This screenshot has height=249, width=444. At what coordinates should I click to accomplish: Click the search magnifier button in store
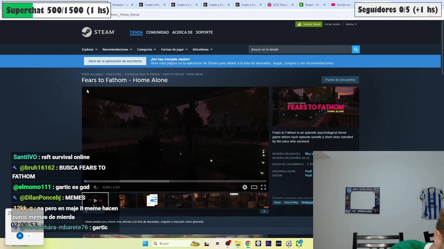[x=356, y=49]
